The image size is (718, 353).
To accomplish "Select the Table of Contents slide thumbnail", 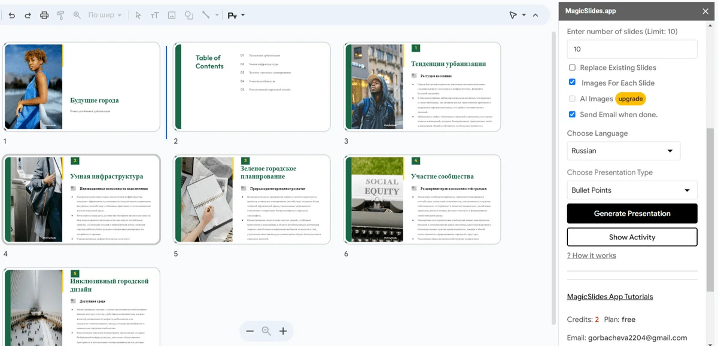I will click(x=252, y=87).
